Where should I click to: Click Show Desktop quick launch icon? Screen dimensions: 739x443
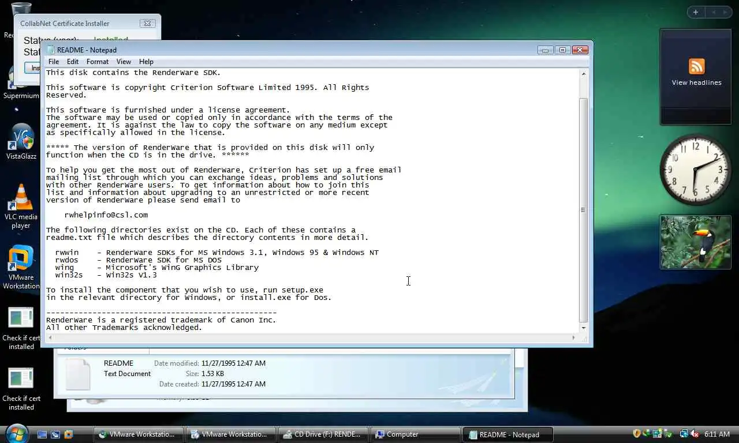pyautogui.click(x=42, y=434)
